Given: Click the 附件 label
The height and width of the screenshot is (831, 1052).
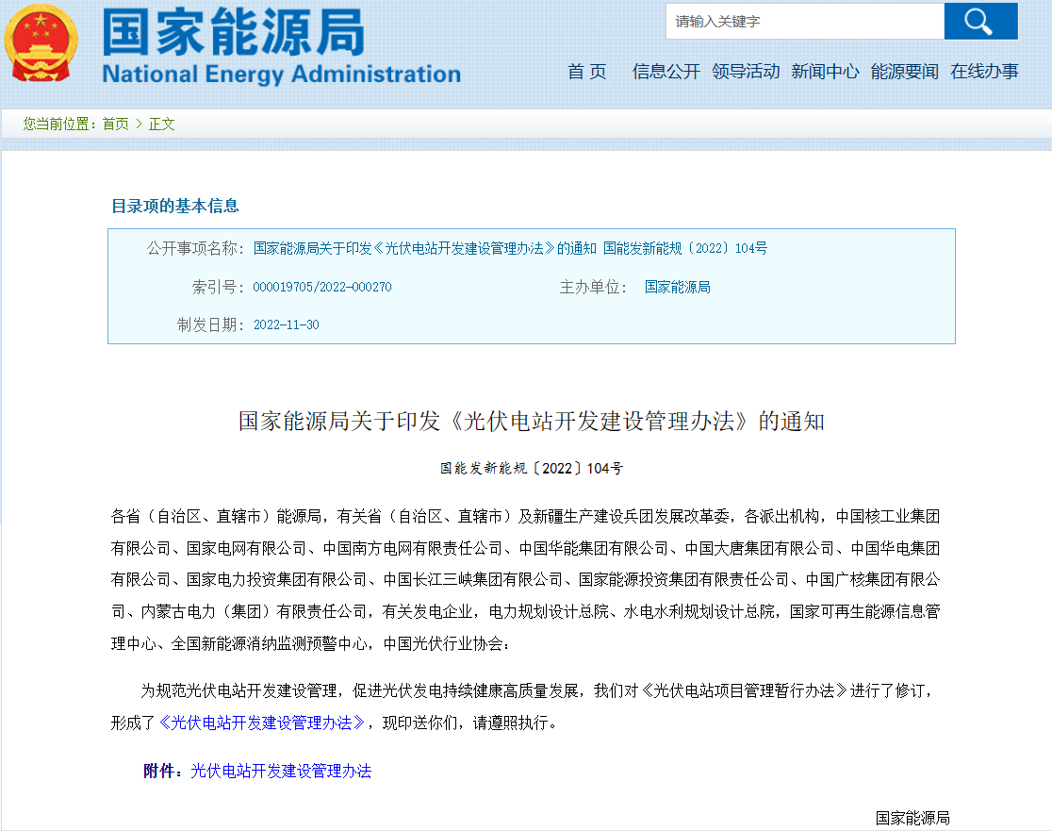Looking at the screenshot, I should point(163,772).
